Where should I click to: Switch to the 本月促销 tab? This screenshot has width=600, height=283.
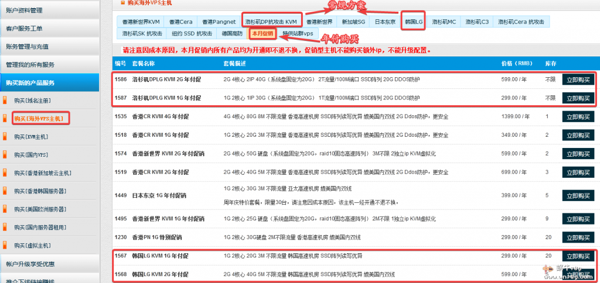262,33
